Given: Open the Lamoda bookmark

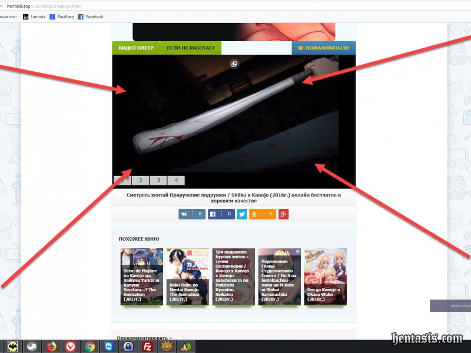Looking at the screenshot, I should coord(35,17).
